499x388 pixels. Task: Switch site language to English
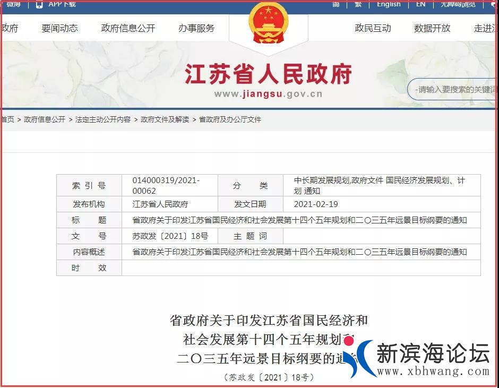pos(389,4)
